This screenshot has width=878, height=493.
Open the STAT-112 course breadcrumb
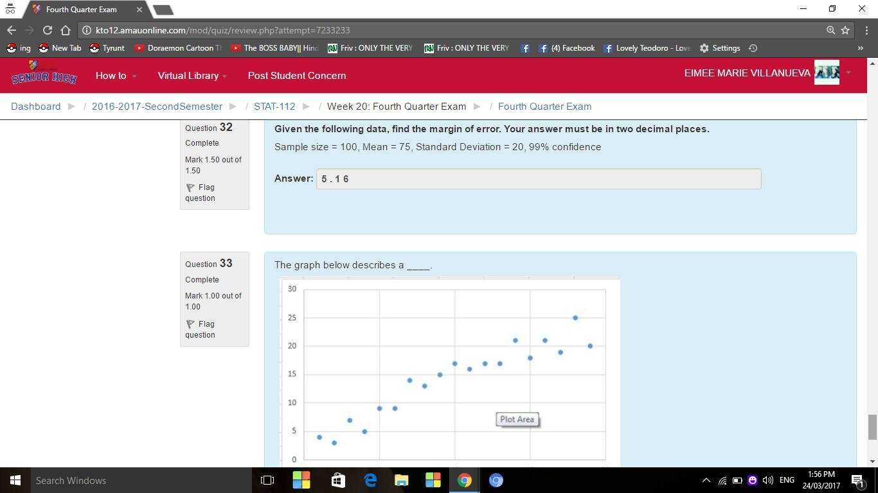[274, 107]
